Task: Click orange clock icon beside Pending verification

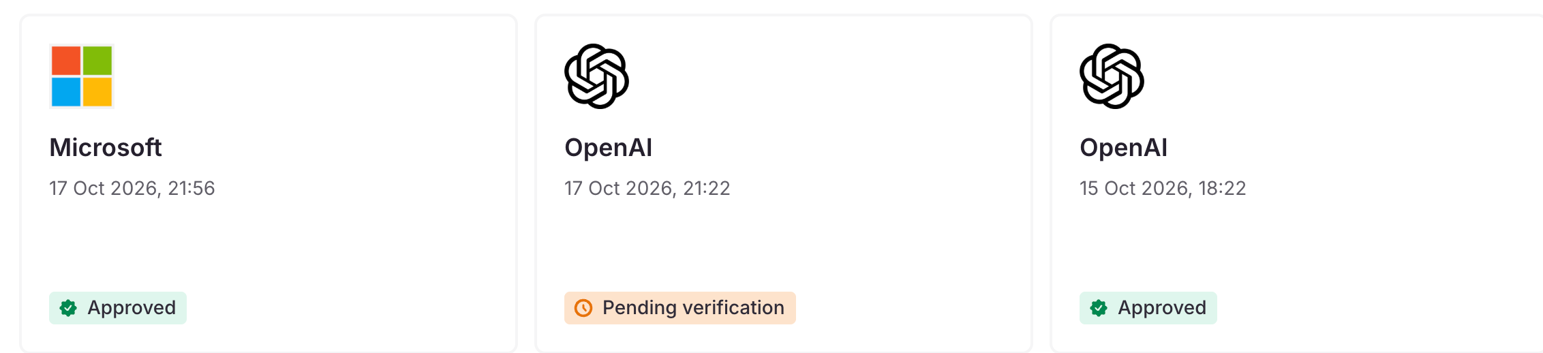Action: point(583,308)
